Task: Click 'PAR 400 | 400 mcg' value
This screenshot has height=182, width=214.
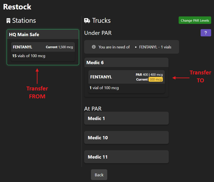Action: (149, 75)
